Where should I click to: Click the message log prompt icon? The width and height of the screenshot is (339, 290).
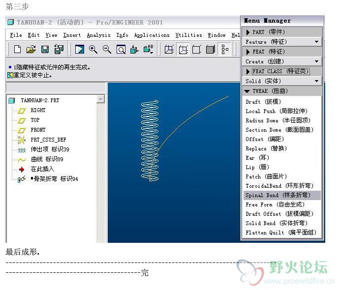10,75
